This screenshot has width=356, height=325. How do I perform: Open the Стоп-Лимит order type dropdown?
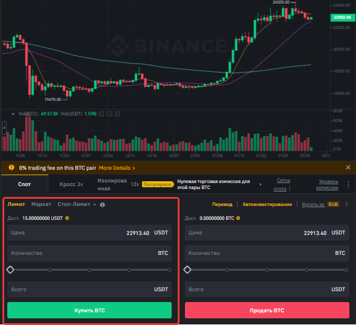coord(77,204)
